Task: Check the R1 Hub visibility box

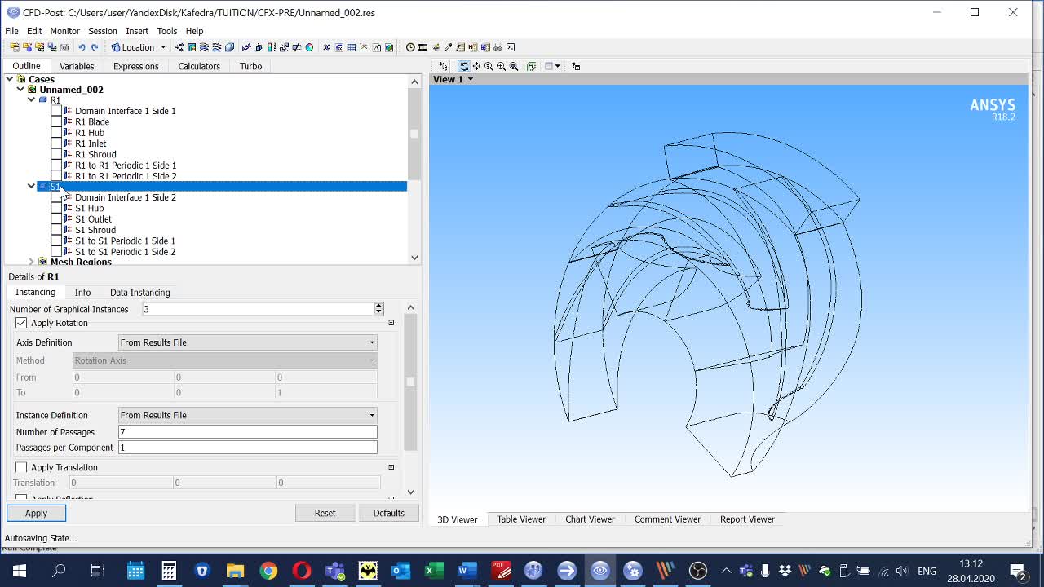Action: click(x=56, y=132)
